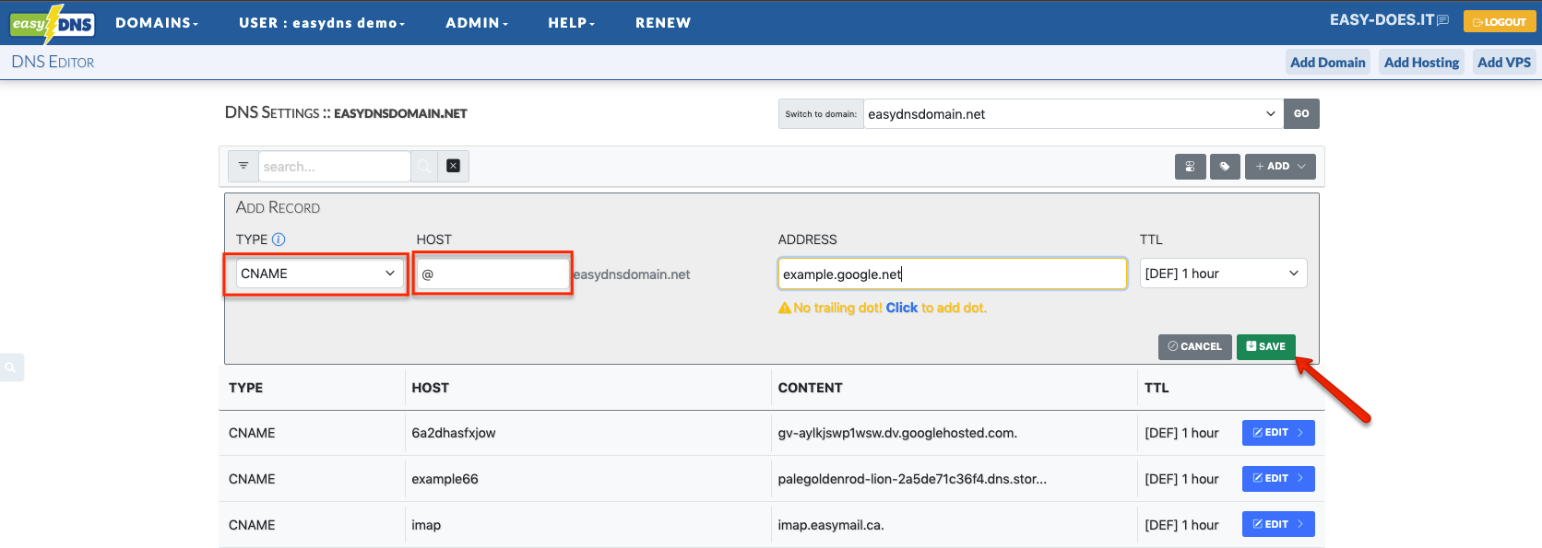Click the tag icon button
The height and width of the screenshot is (548, 1542).
coord(1225,167)
